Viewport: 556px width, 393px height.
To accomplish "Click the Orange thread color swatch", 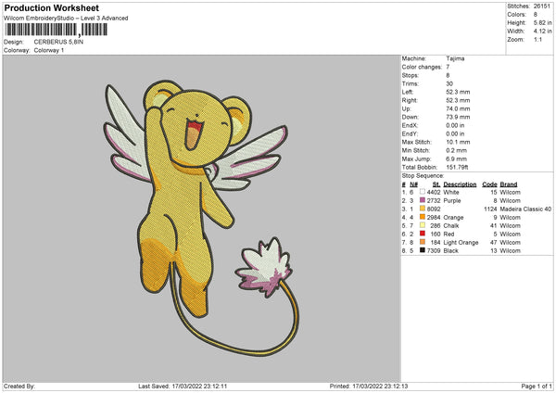I will (x=423, y=217).
